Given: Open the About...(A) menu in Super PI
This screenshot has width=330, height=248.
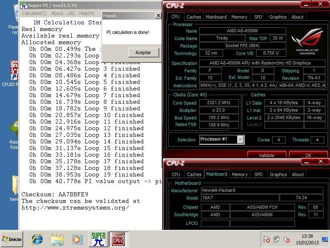Looking at the screenshot, I should [x=63, y=13].
